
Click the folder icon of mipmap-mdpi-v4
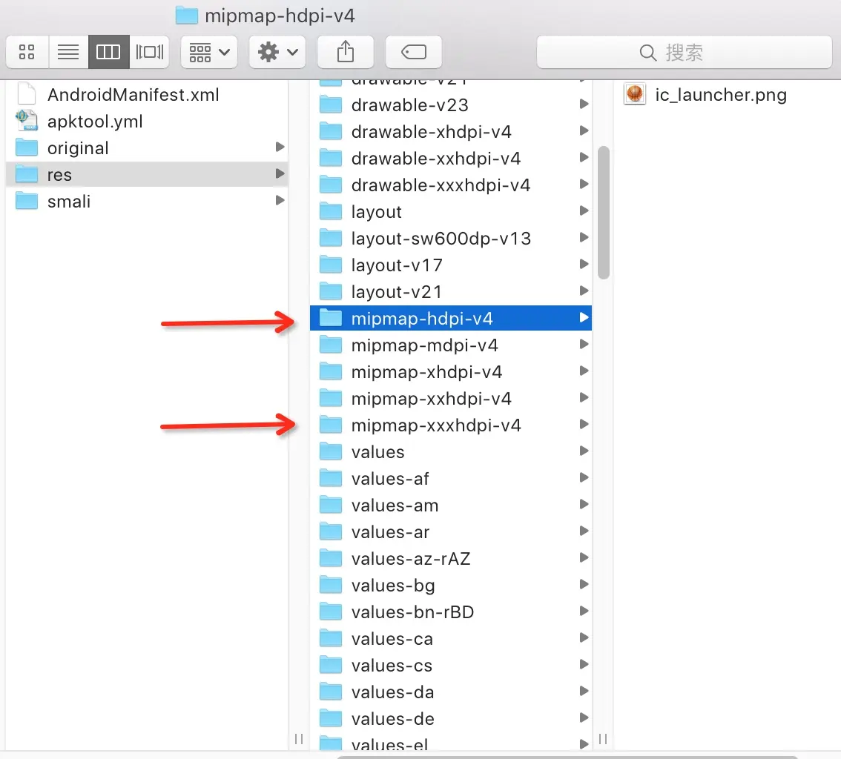(x=331, y=345)
